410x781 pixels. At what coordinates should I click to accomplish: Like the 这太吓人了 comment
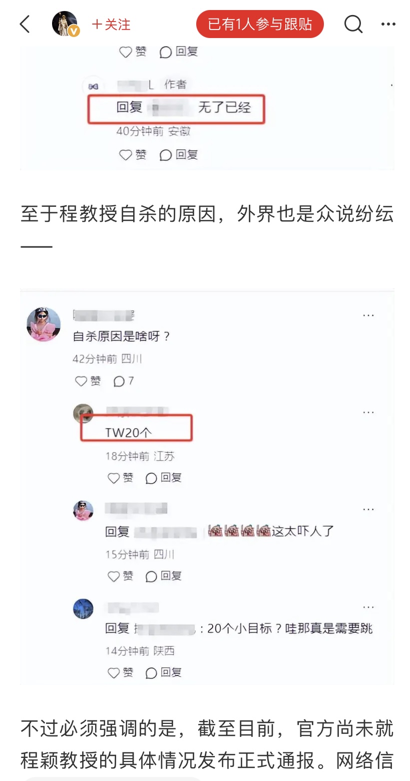[121, 576]
